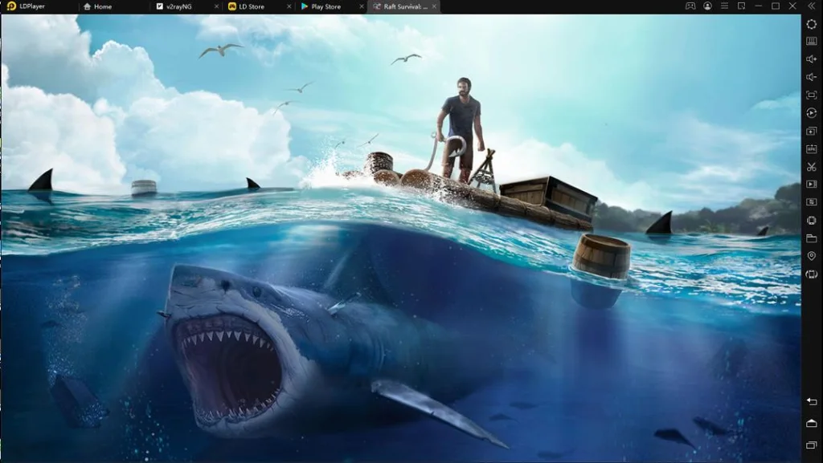This screenshot has width=823, height=463.
Task: Increase volume with speaker plus icon
Action: (x=812, y=59)
